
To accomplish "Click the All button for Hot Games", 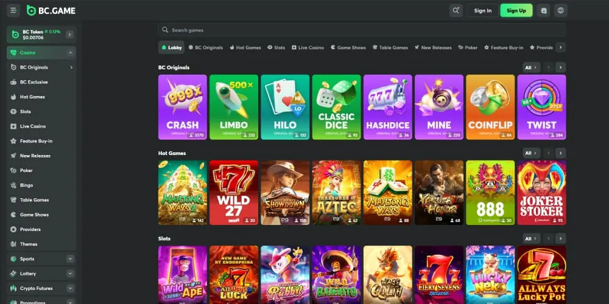I will (531, 153).
